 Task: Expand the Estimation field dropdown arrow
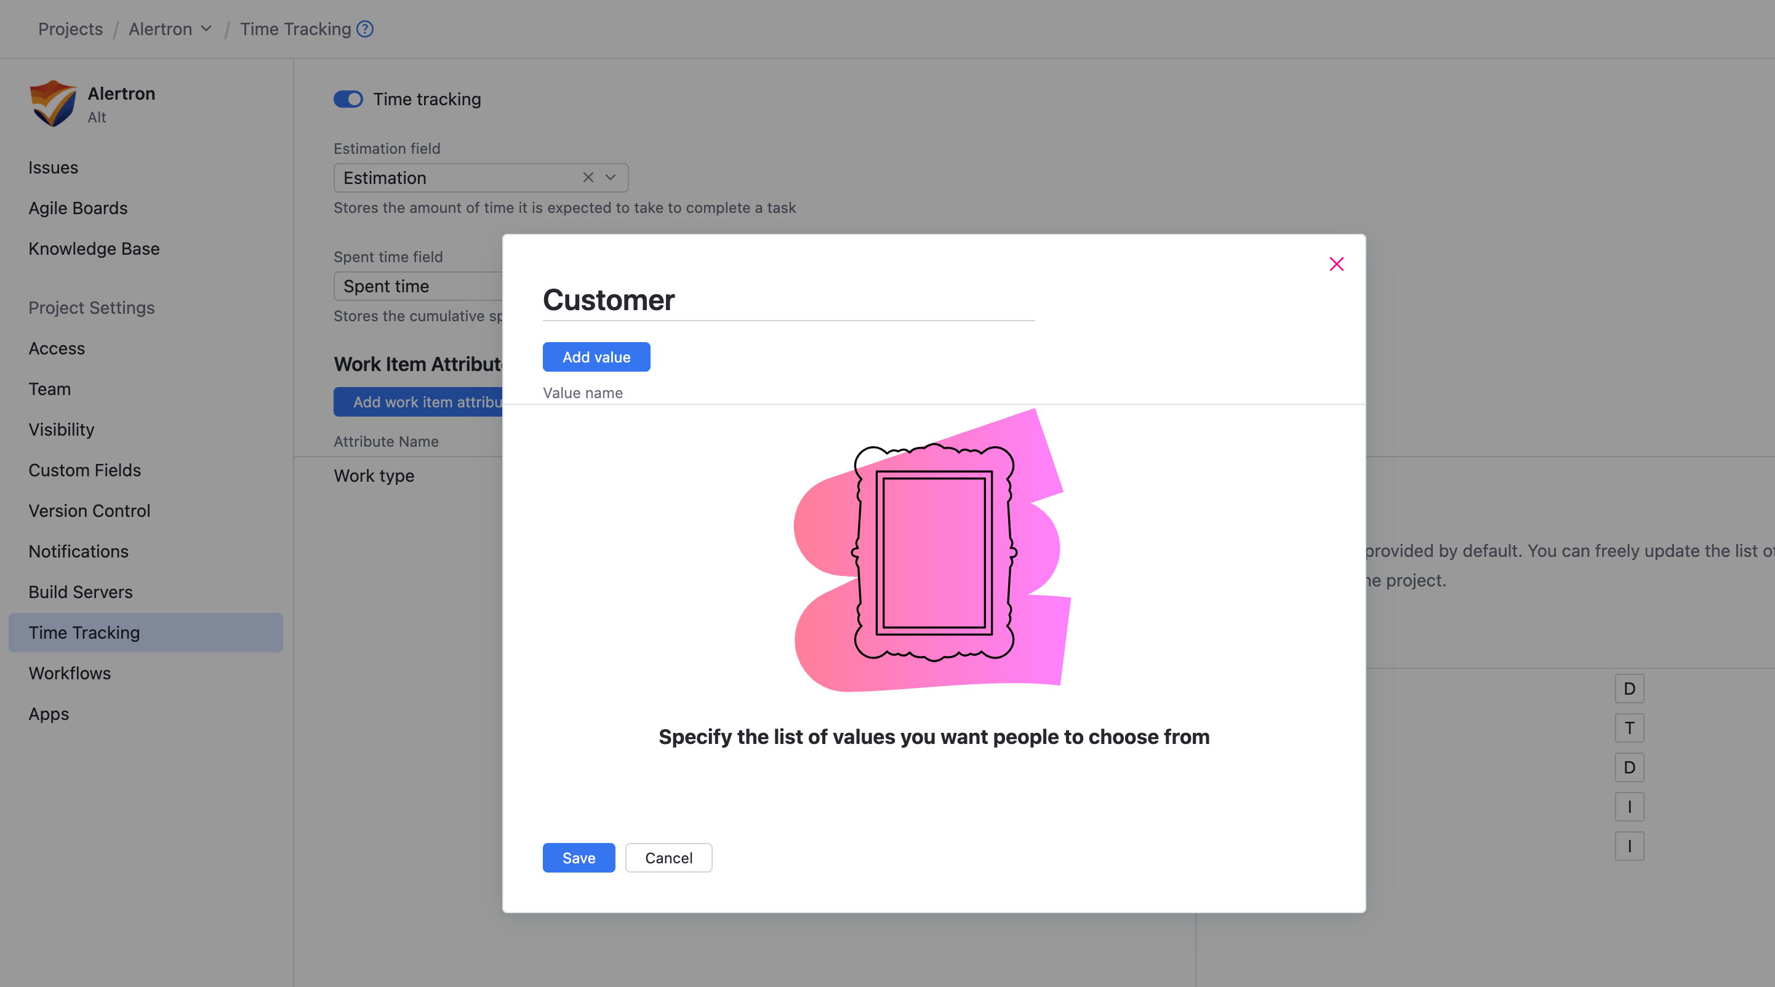(x=611, y=178)
